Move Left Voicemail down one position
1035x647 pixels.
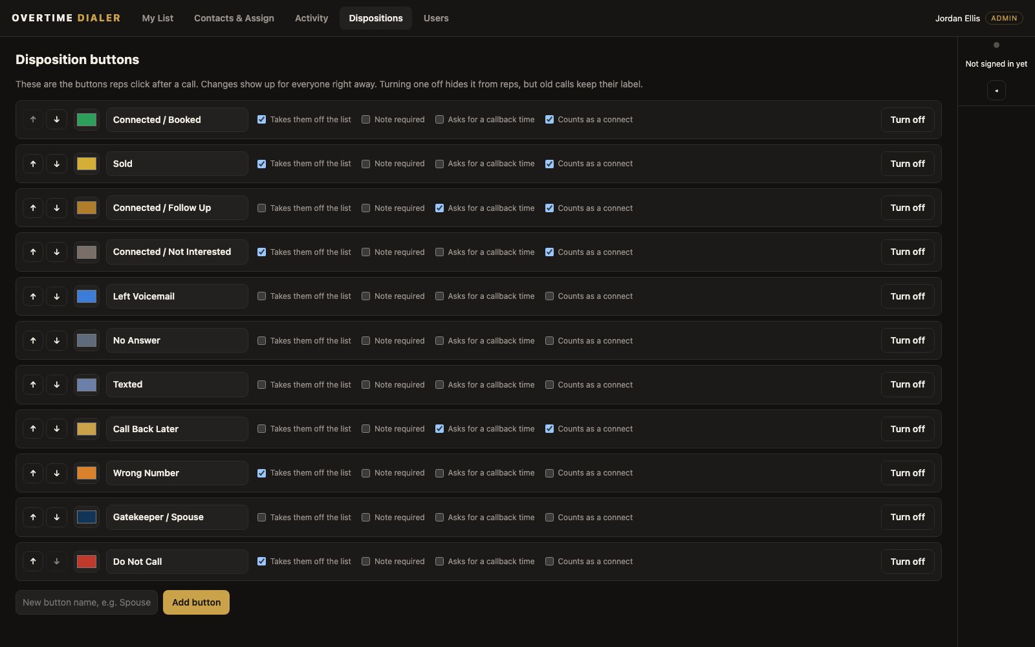[x=56, y=296]
